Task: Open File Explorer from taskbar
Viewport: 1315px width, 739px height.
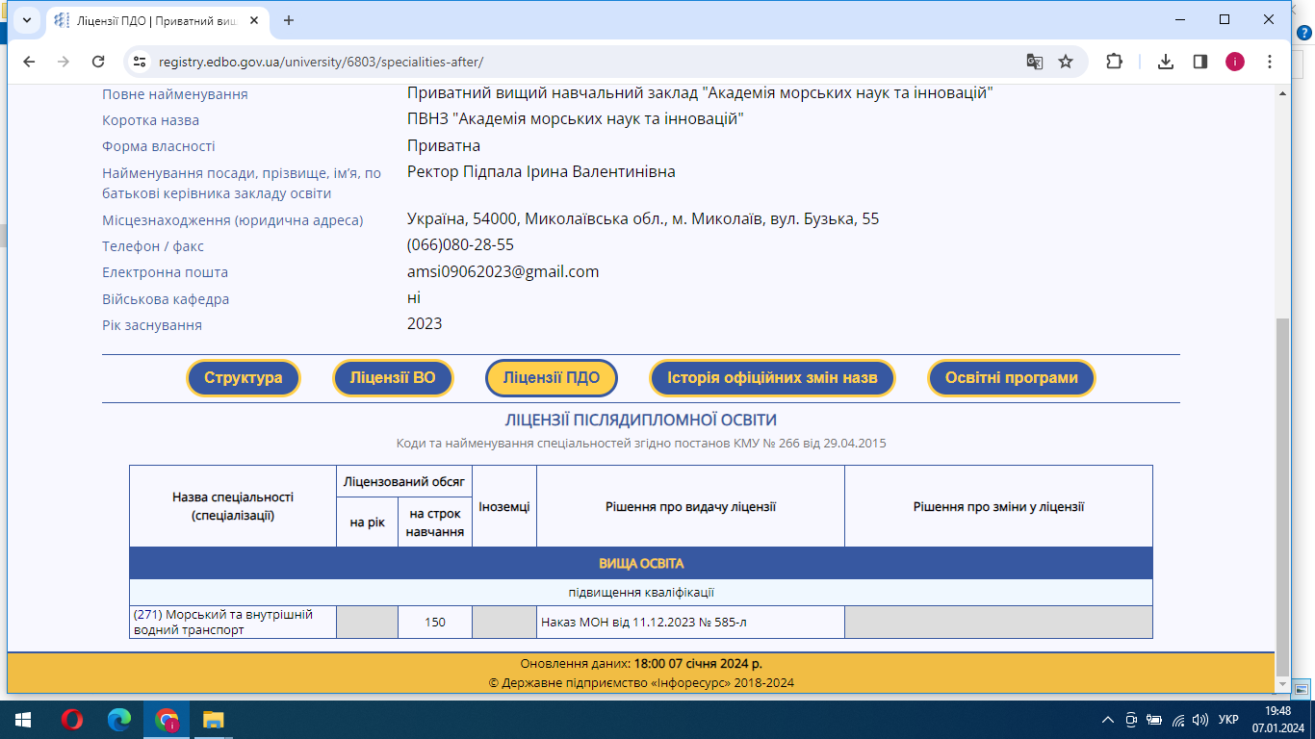Action: coord(213,720)
